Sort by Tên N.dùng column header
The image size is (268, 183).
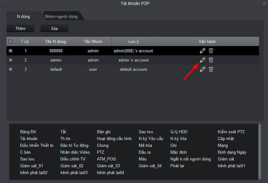(x=56, y=41)
